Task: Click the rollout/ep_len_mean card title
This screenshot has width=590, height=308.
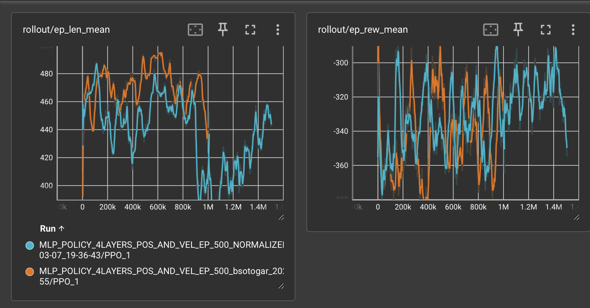Action: [x=66, y=30]
